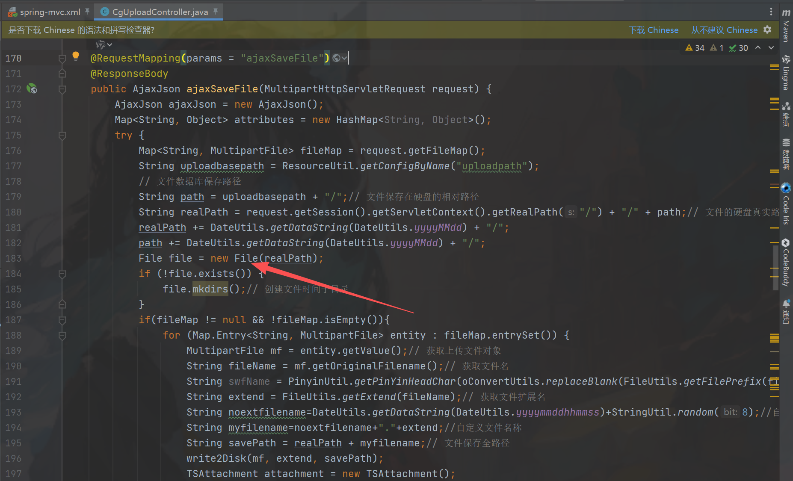793x481 pixels.
Task: Open grammar checker banner settings gear
Action: tap(767, 30)
